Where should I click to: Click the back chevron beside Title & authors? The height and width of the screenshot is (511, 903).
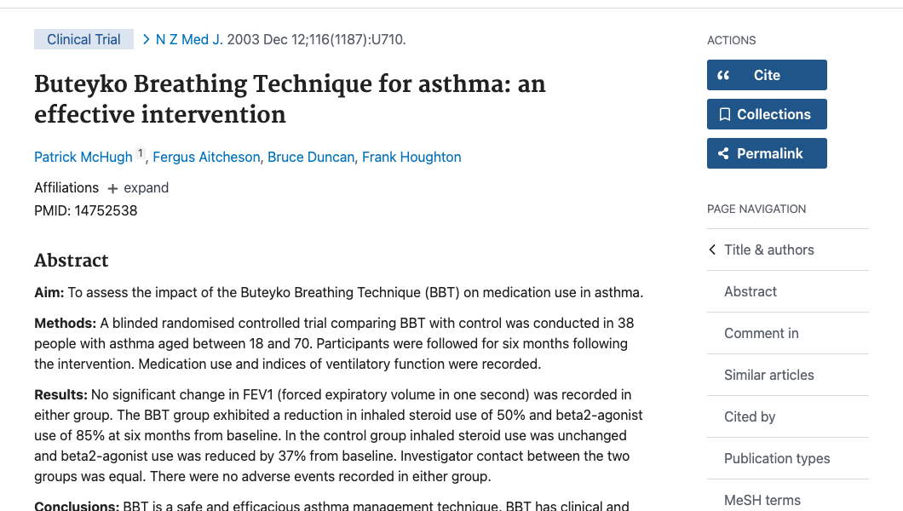(x=712, y=250)
